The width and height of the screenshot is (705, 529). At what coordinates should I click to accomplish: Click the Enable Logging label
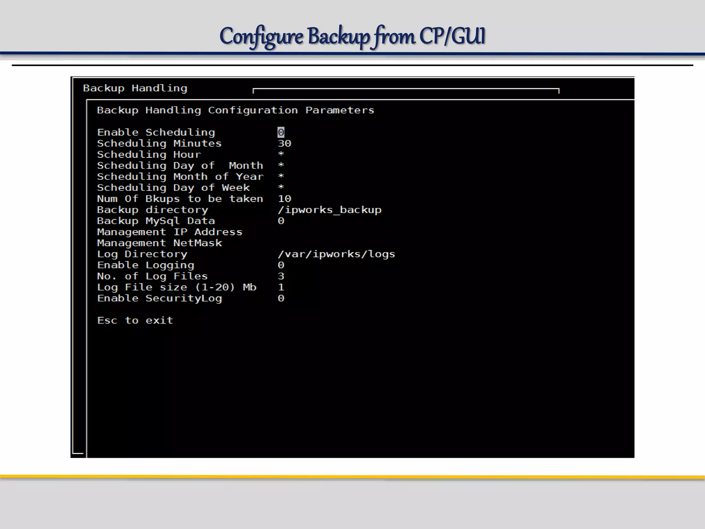click(146, 265)
